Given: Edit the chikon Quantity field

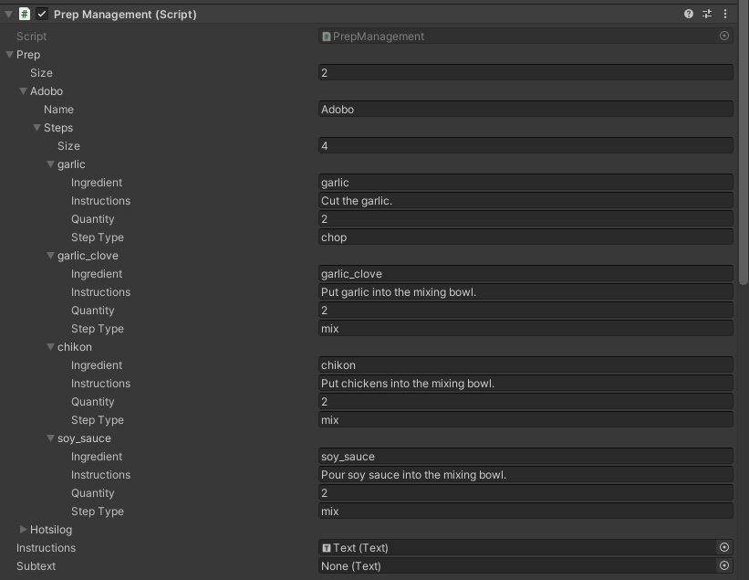Looking at the screenshot, I should click(x=525, y=402).
